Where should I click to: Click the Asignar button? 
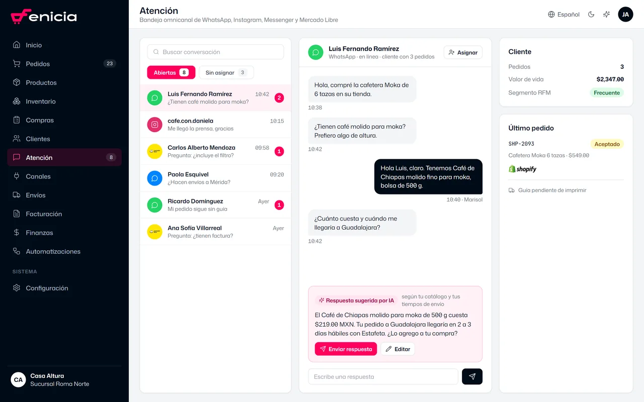[x=463, y=52]
